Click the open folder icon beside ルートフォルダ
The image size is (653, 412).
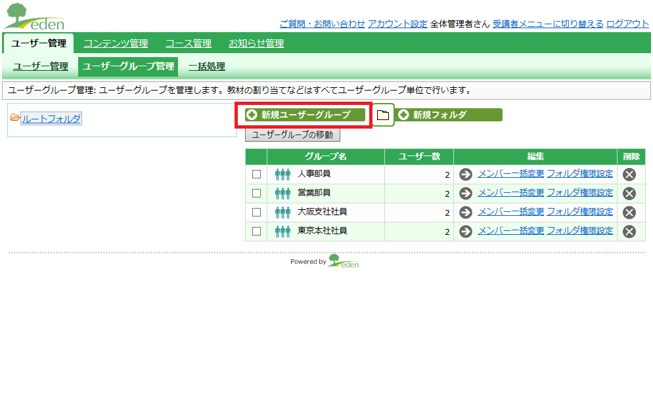(x=15, y=117)
